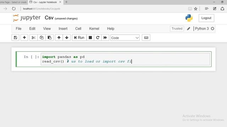Click the Logout button
Viewport: 227px width, 127px height.
[x=206, y=18]
